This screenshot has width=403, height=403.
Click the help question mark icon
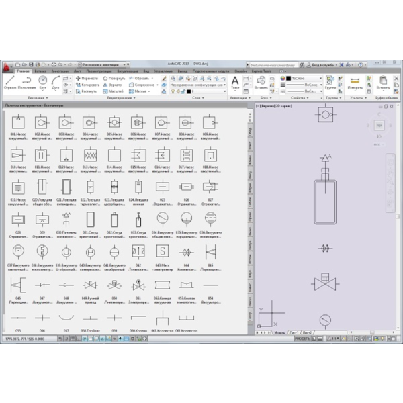click(x=361, y=65)
